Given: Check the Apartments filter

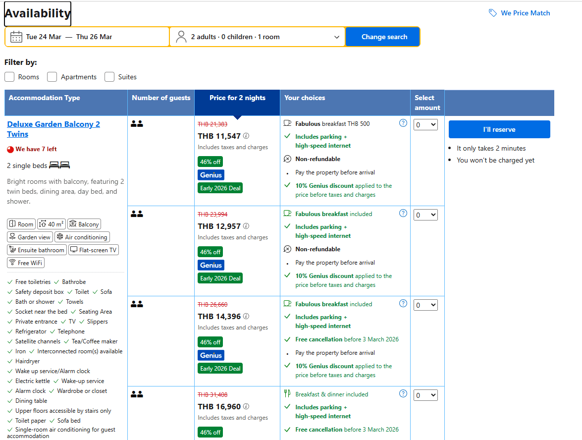Looking at the screenshot, I should click(x=52, y=77).
